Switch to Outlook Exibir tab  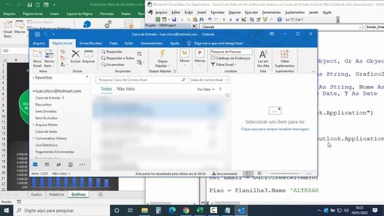click(129, 43)
